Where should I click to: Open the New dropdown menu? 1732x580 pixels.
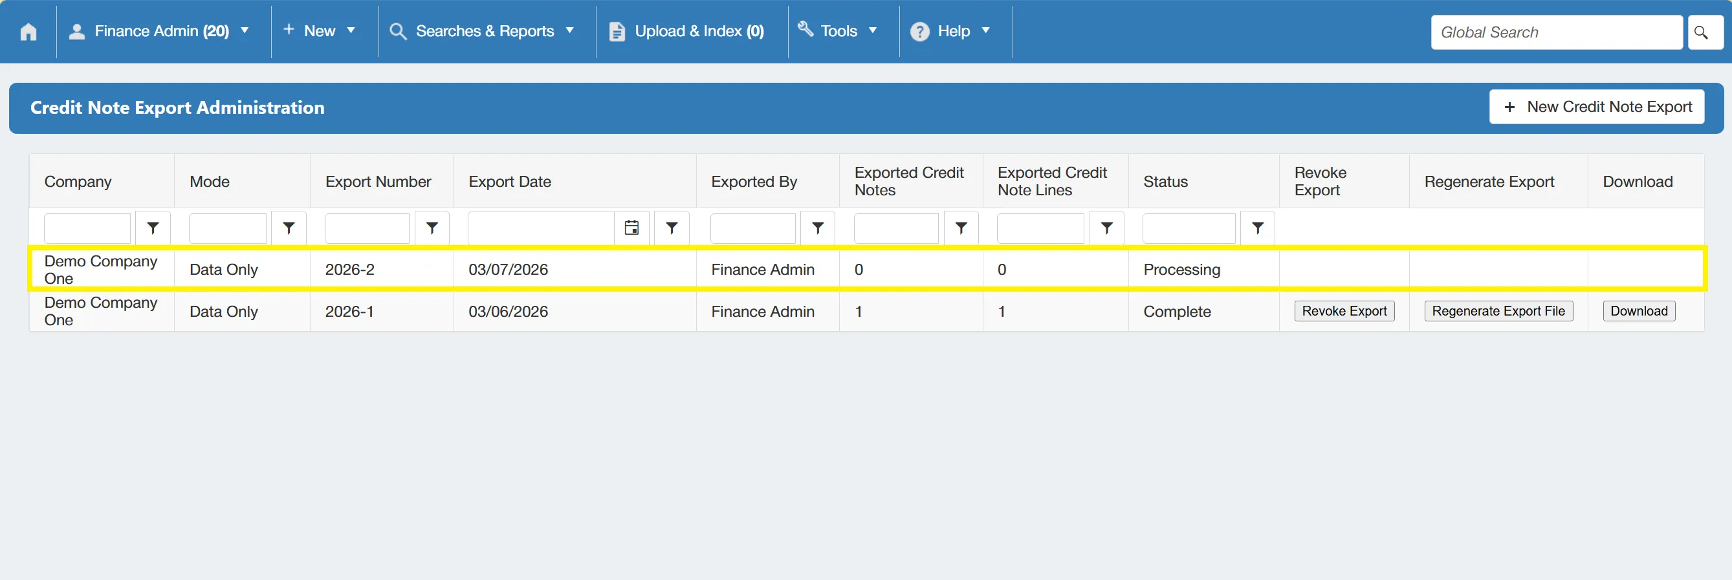click(x=320, y=32)
